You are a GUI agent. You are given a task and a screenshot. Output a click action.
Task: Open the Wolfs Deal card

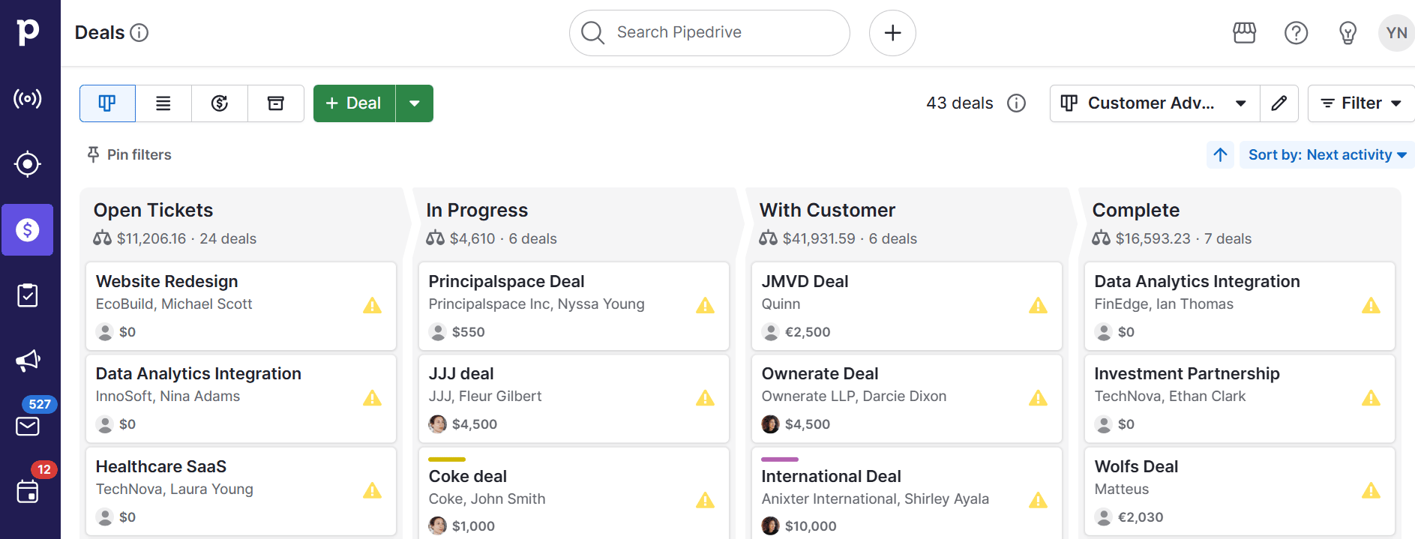point(1240,491)
